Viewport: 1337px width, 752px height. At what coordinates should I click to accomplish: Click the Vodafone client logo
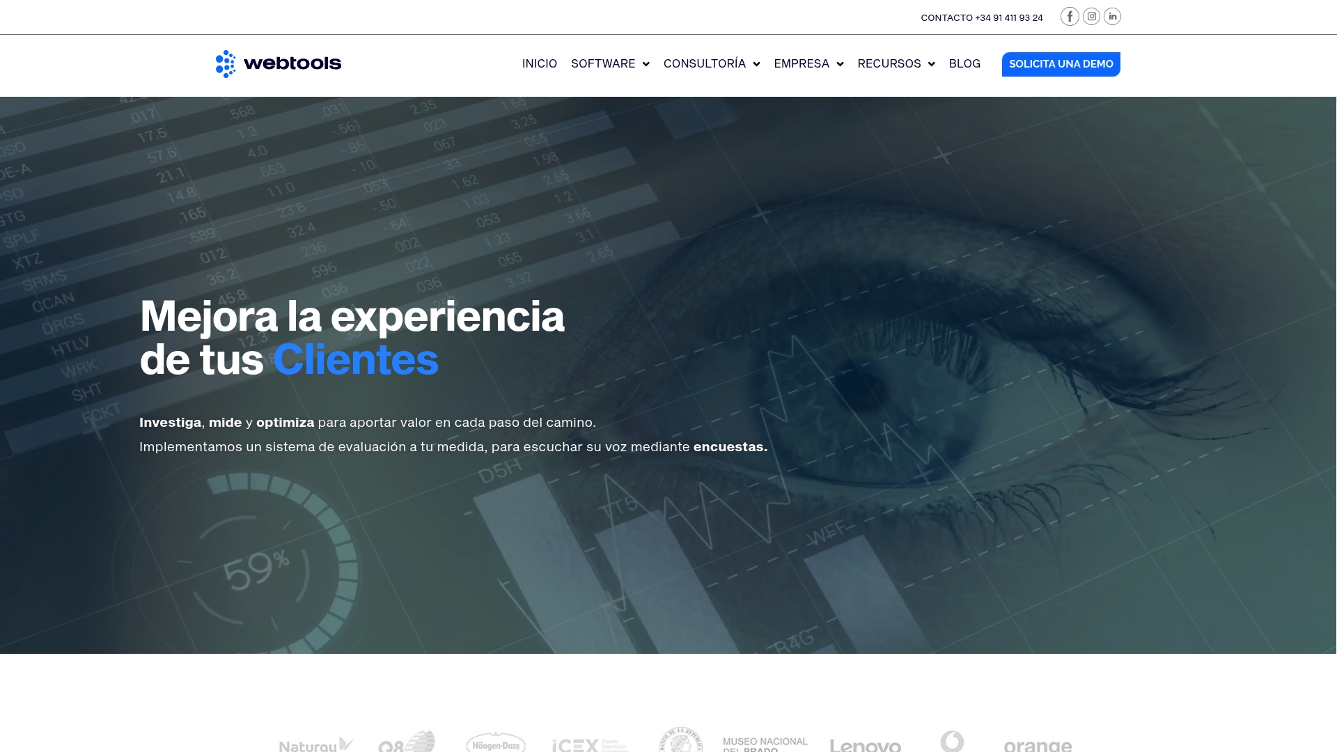tap(952, 741)
